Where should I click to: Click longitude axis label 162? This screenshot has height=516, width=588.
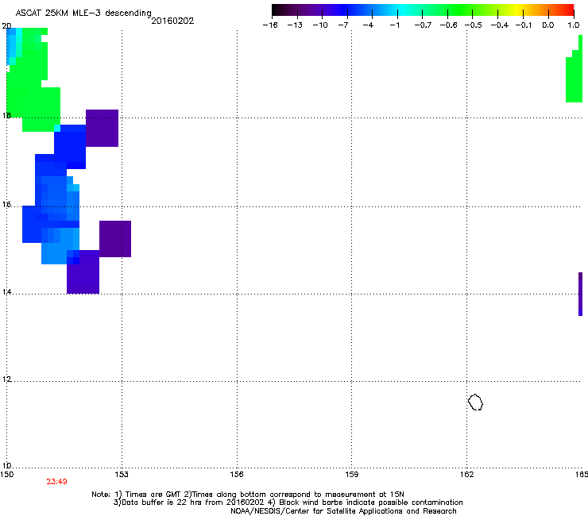(x=467, y=475)
